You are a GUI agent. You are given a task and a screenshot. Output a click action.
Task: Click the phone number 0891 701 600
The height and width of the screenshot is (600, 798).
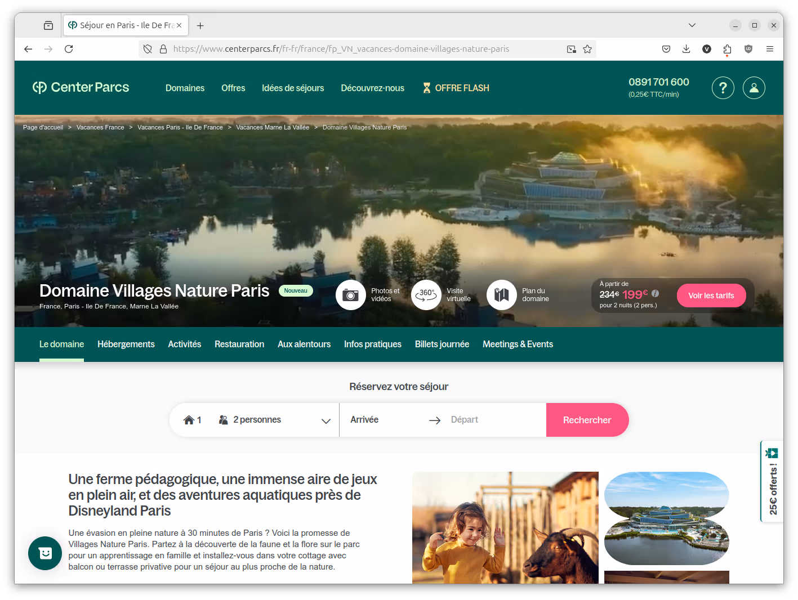[658, 82]
